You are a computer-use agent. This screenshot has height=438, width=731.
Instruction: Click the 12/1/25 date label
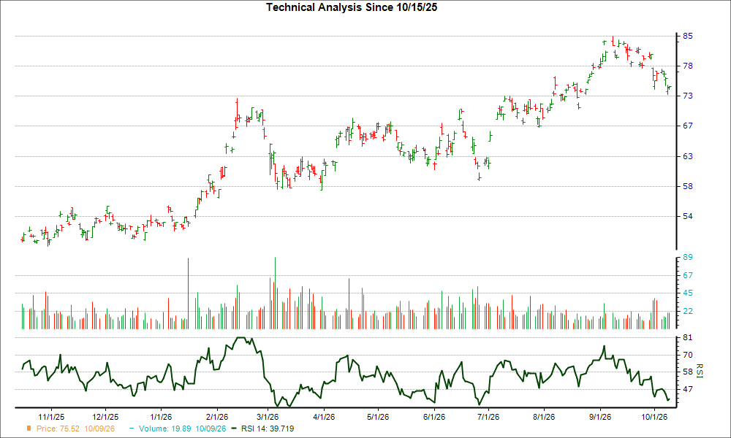[x=105, y=417]
